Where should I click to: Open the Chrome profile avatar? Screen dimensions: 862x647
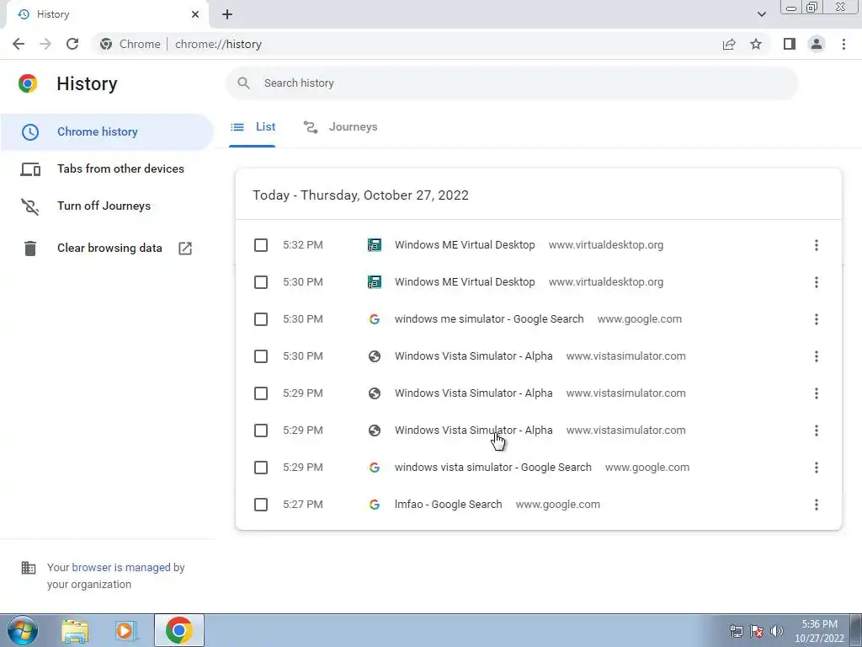(817, 44)
